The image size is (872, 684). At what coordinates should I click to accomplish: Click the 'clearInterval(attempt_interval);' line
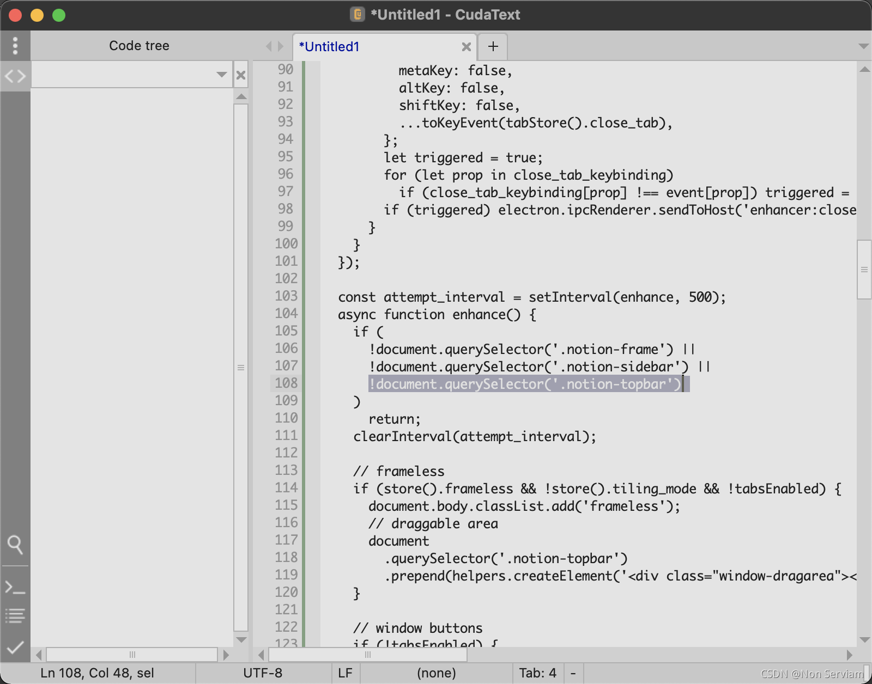click(x=475, y=437)
